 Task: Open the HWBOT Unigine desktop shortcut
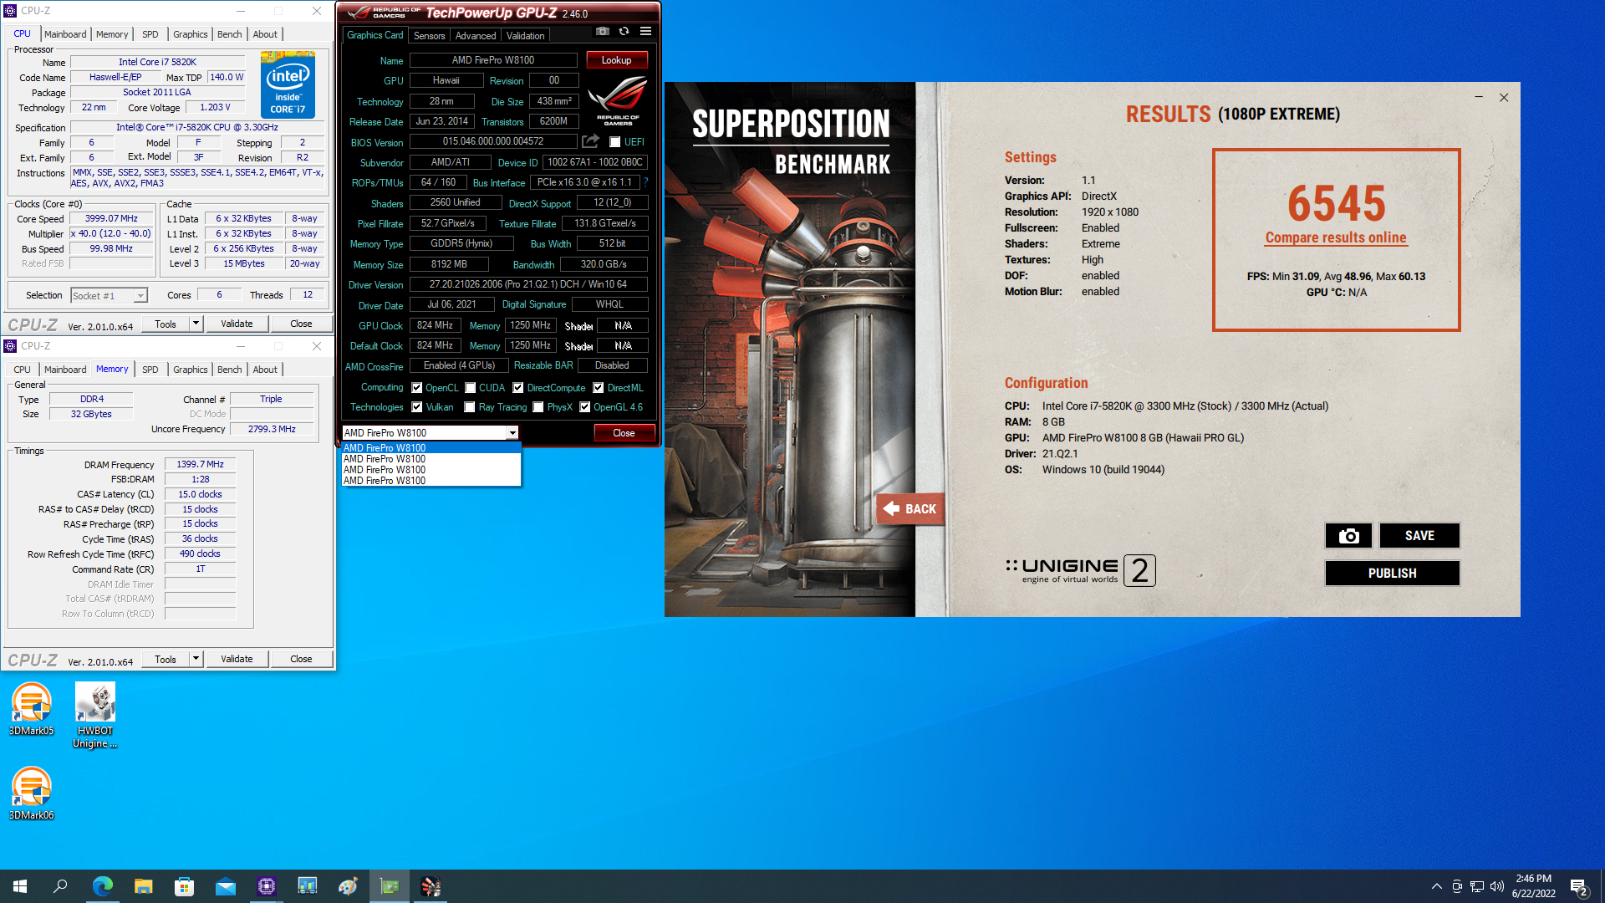[x=95, y=715]
